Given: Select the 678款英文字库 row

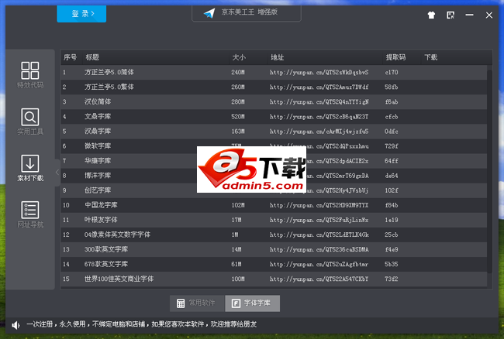Looking at the screenshot, I should coord(274,264).
